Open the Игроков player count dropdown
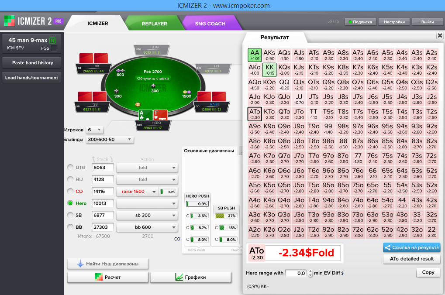Screen dimensions: 445x295 [x=95, y=130]
